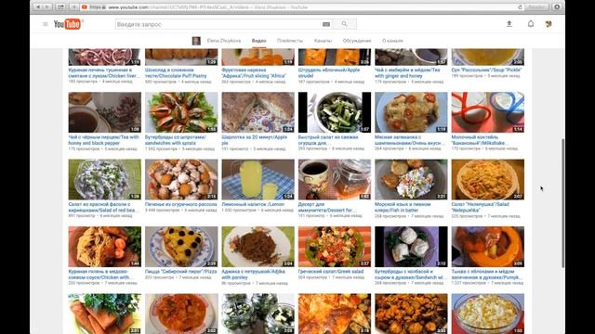
Task: Click the Elena Zhupkova channel avatar
Action: pyautogui.click(x=196, y=41)
